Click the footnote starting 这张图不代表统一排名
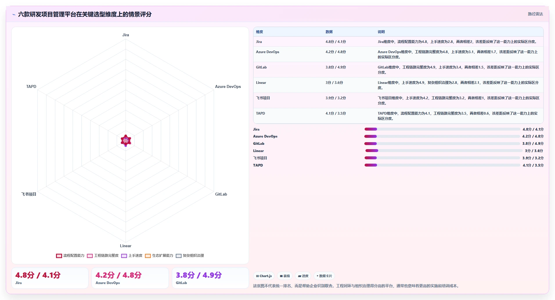 point(356,286)
